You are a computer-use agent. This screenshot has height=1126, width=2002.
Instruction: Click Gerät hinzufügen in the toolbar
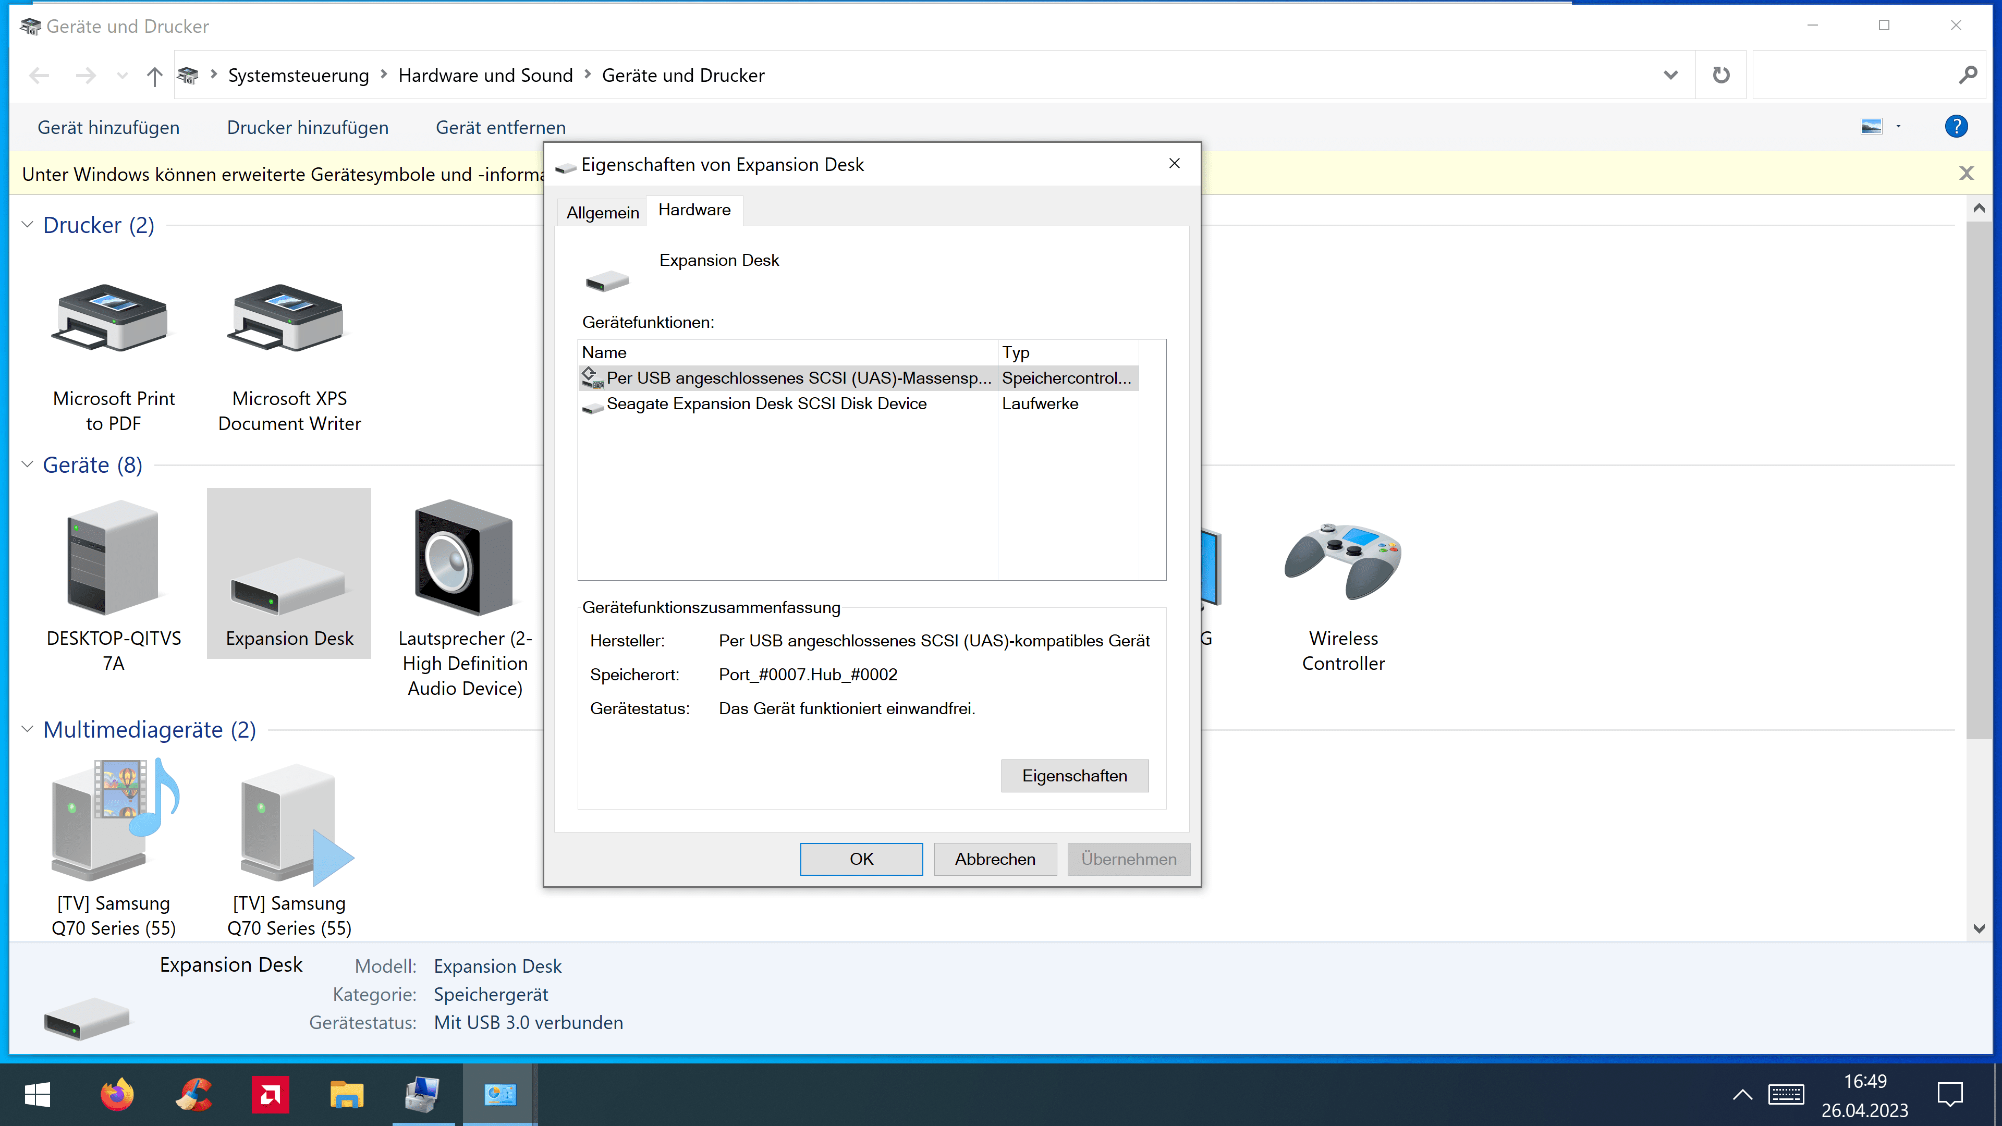point(108,127)
